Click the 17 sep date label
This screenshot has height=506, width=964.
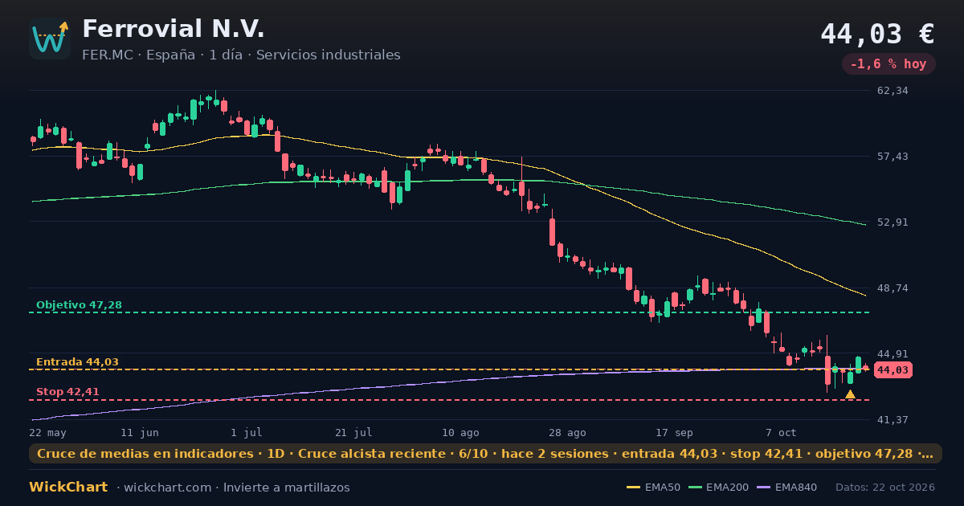point(674,433)
